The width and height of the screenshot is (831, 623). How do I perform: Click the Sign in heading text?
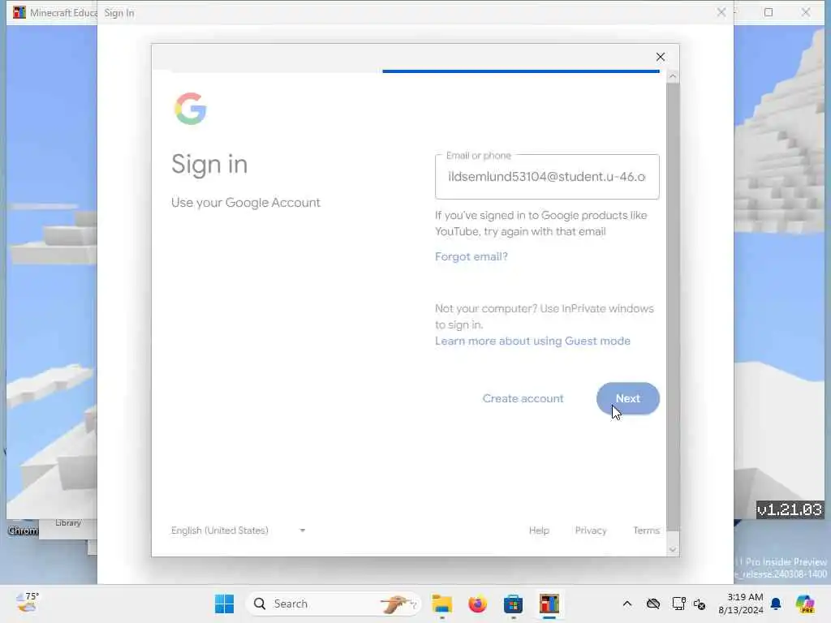(x=209, y=164)
